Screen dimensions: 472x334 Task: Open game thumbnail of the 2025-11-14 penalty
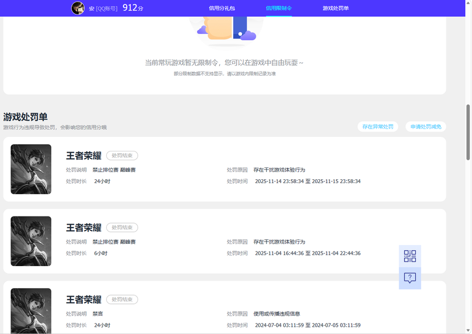pyautogui.click(x=31, y=169)
